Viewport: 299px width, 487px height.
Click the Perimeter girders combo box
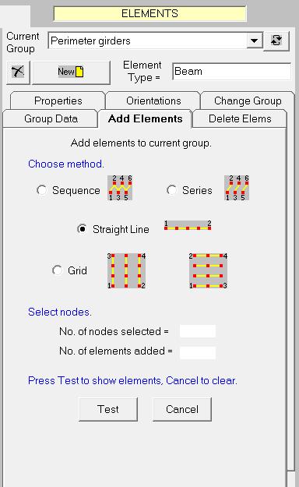coord(155,41)
